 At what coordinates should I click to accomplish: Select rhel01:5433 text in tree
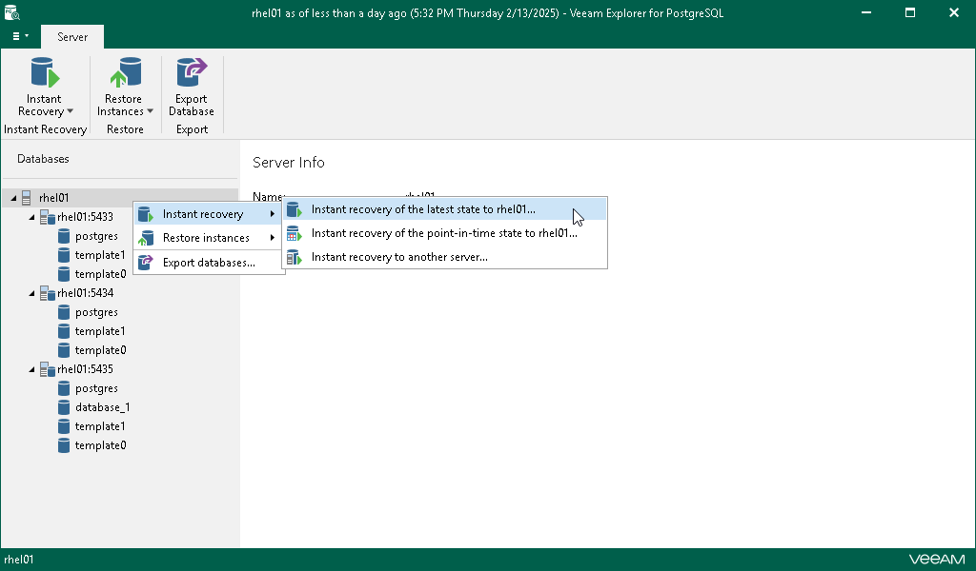[85, 217]
